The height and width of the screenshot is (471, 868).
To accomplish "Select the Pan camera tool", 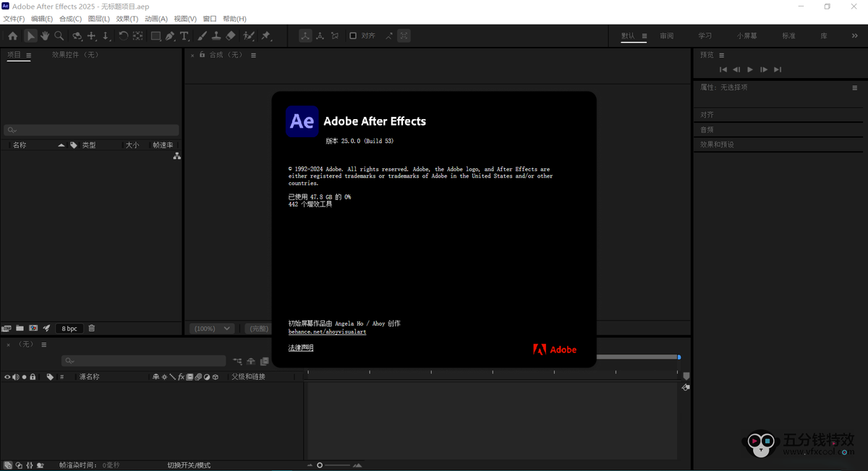I will (92, 35).
